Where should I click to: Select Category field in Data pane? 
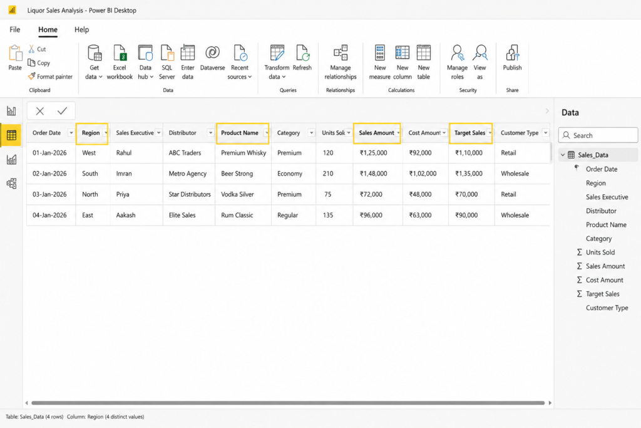pyautogui.click(x=598, y=239)
